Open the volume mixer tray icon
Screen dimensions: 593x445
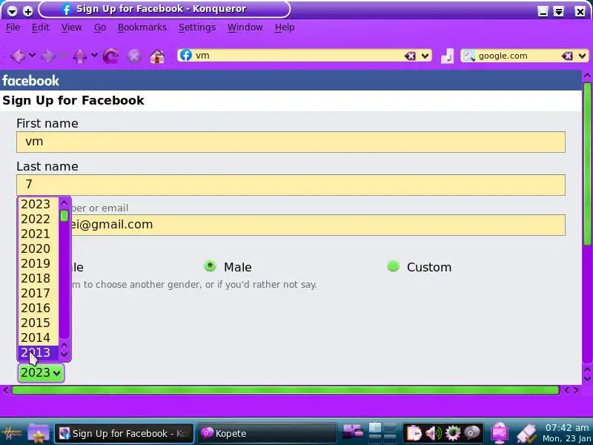[434, 433]
